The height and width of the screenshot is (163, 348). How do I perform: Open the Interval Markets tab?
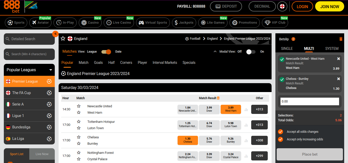tap(165, 63)
